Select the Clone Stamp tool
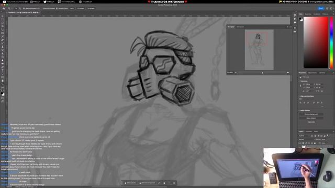The image size is (335, 188). coord(3,46)
